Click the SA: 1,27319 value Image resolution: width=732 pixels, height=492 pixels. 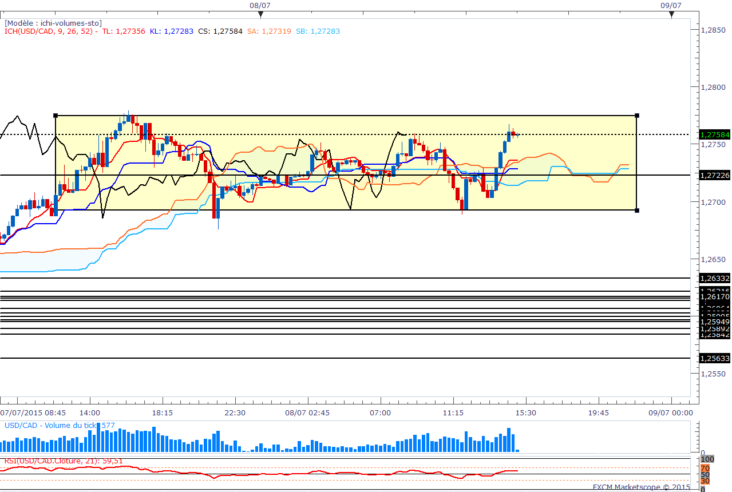[270, 31]
